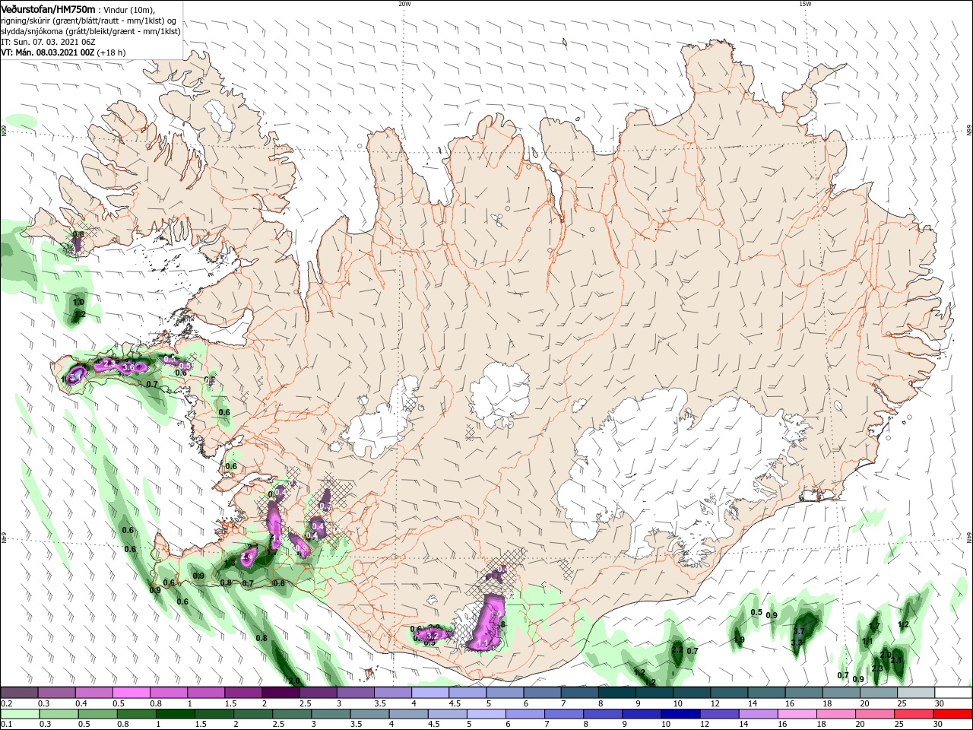Click rain legend swatch between 16 and 18
This screenshot has width=973, height=730.
click(x=798, y=714)
